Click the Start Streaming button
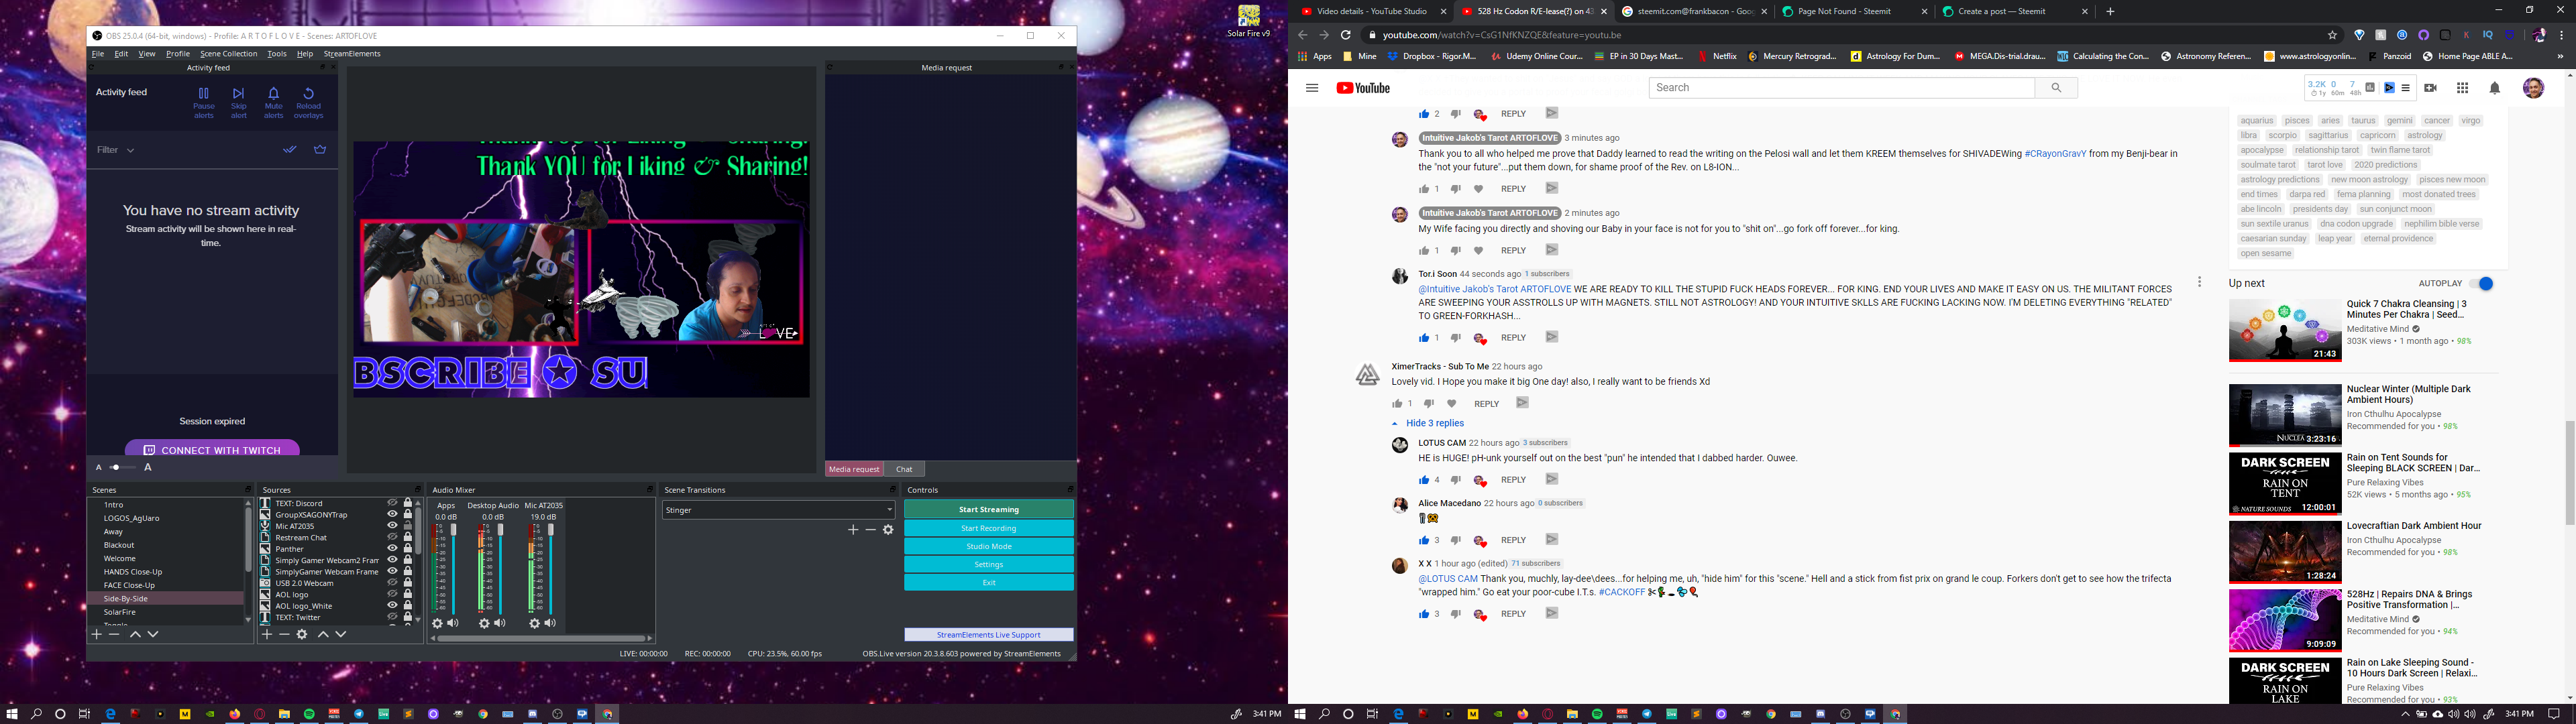 pos(989,510)
